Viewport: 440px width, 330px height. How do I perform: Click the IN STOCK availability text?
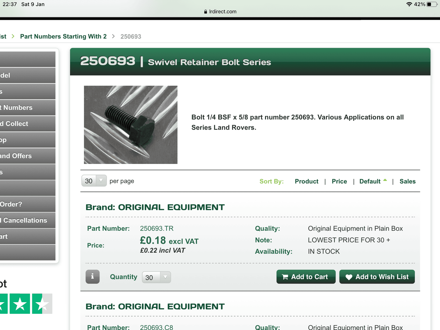click(324, 251)
